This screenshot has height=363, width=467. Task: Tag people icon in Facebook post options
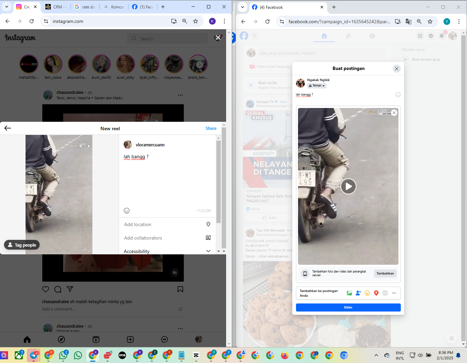tap(358, 293)
